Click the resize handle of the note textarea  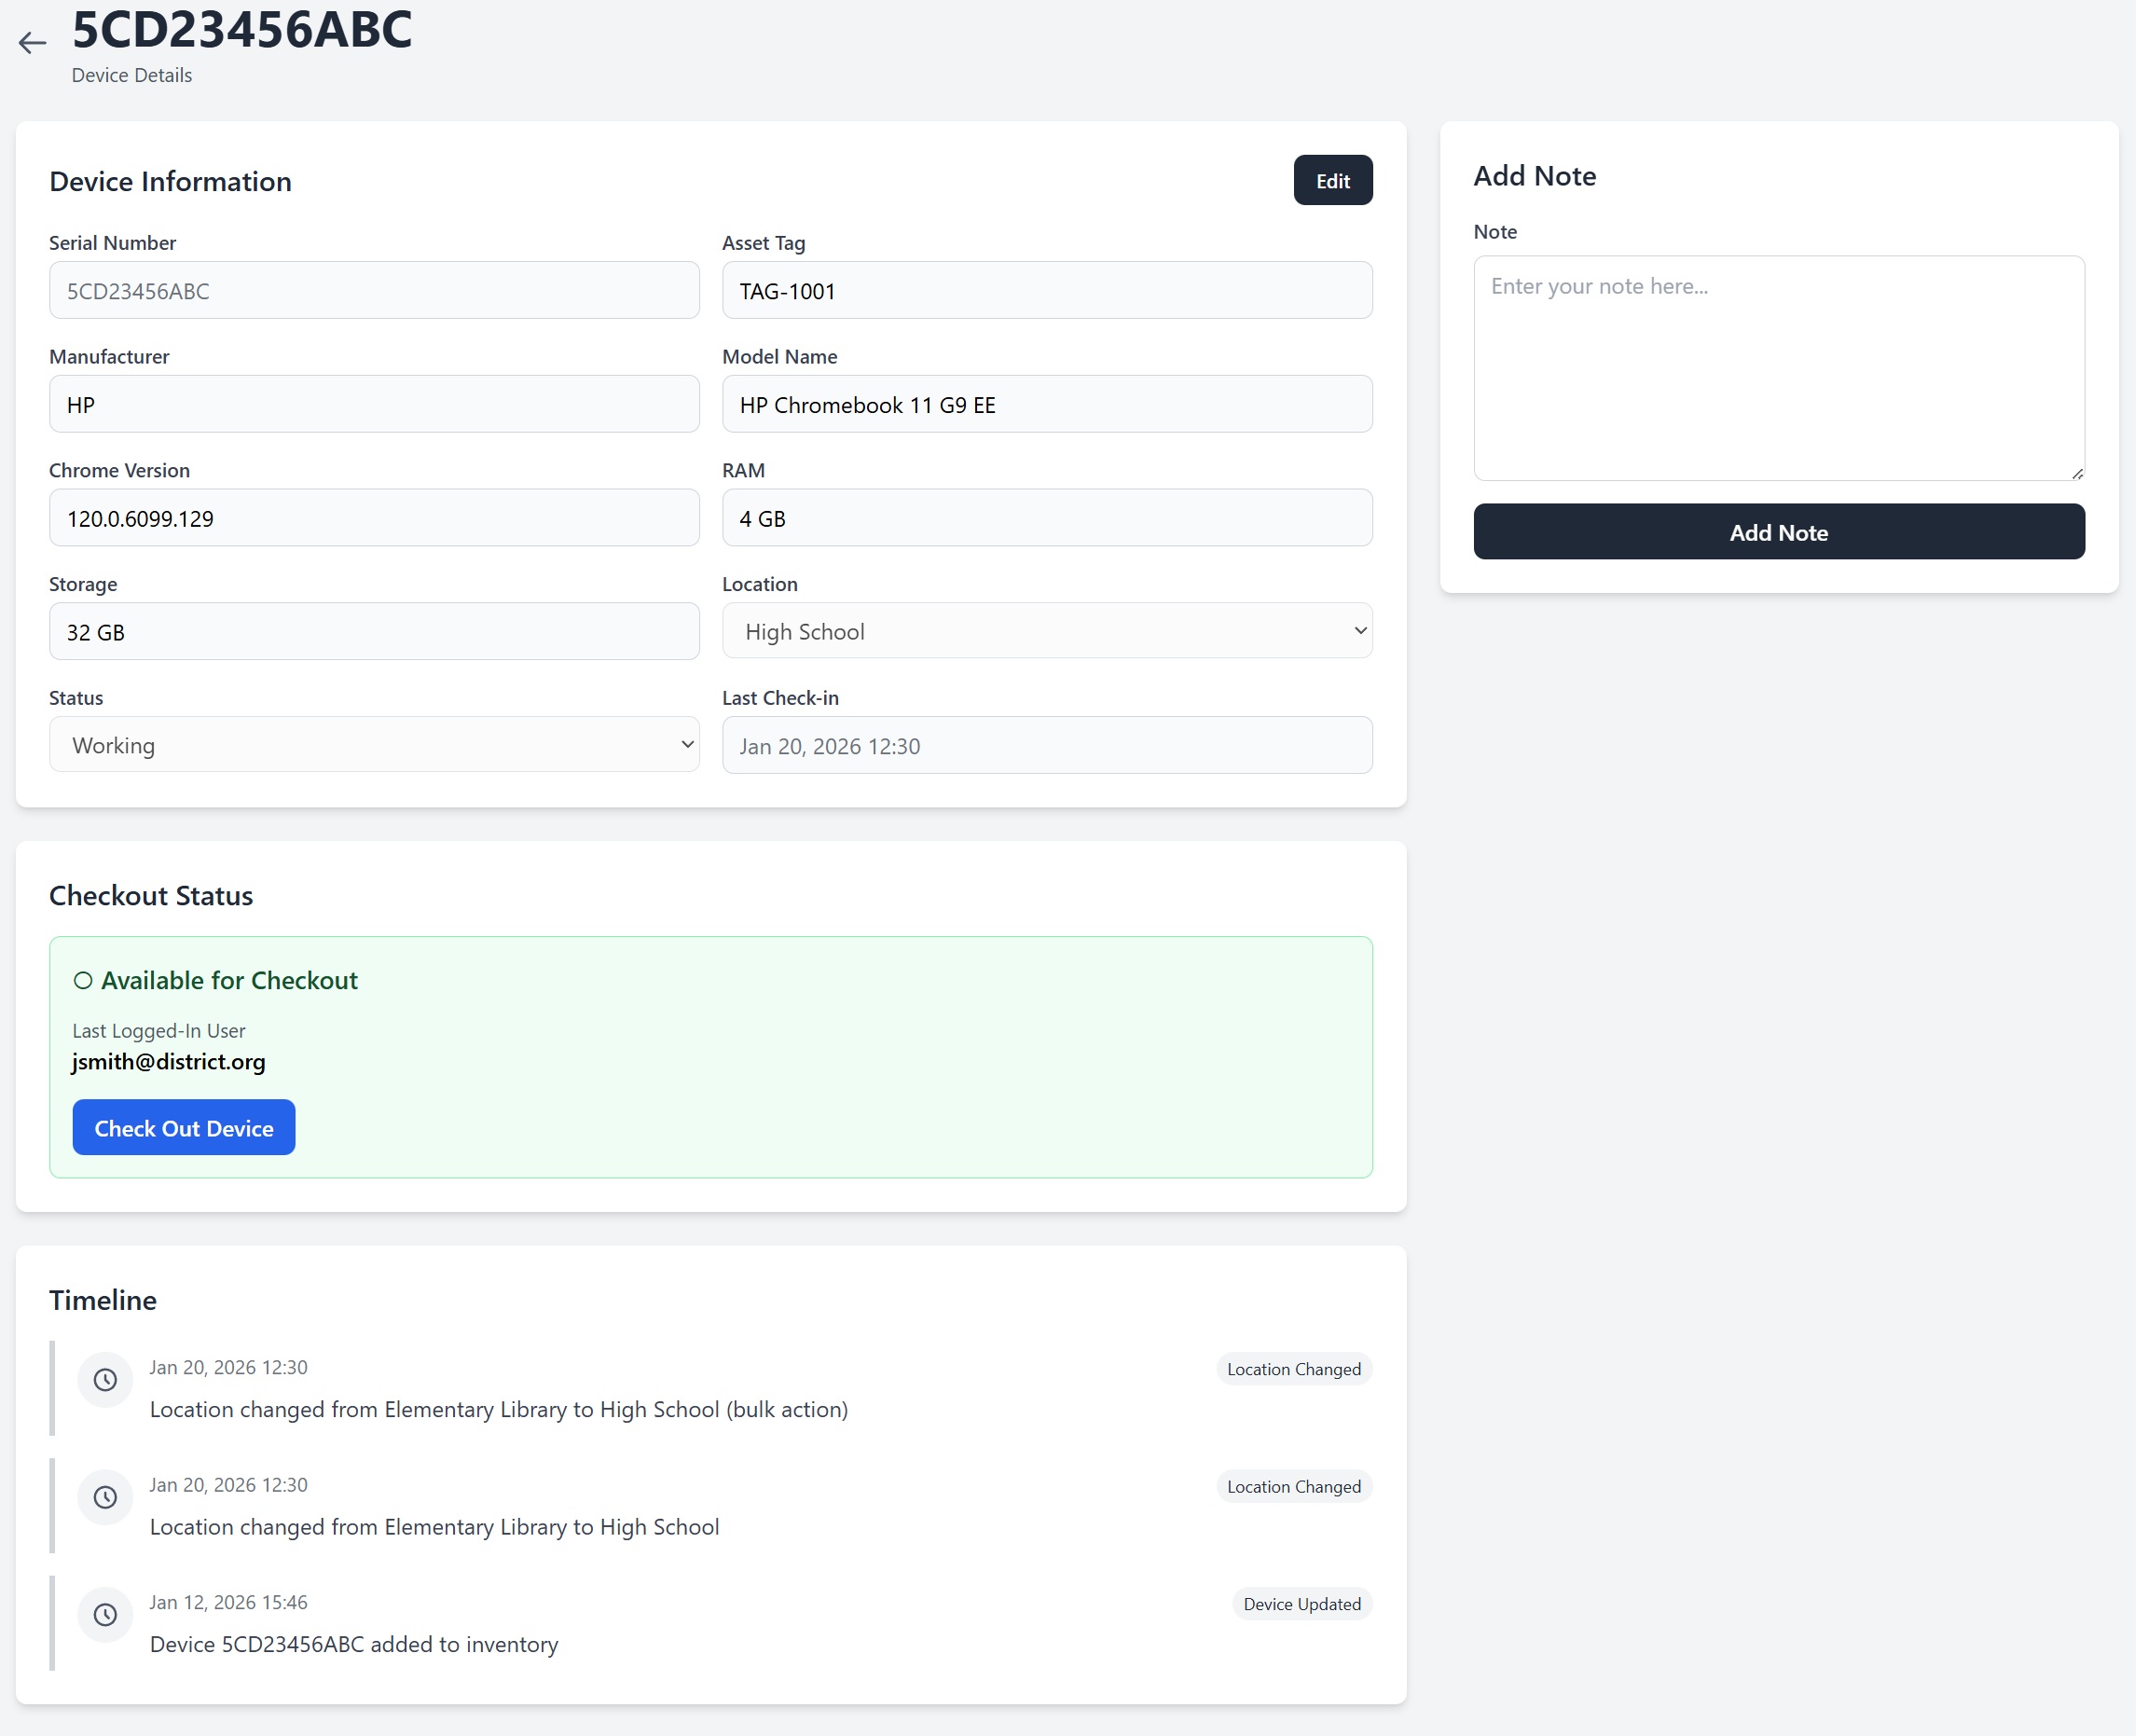(2077, 473)
